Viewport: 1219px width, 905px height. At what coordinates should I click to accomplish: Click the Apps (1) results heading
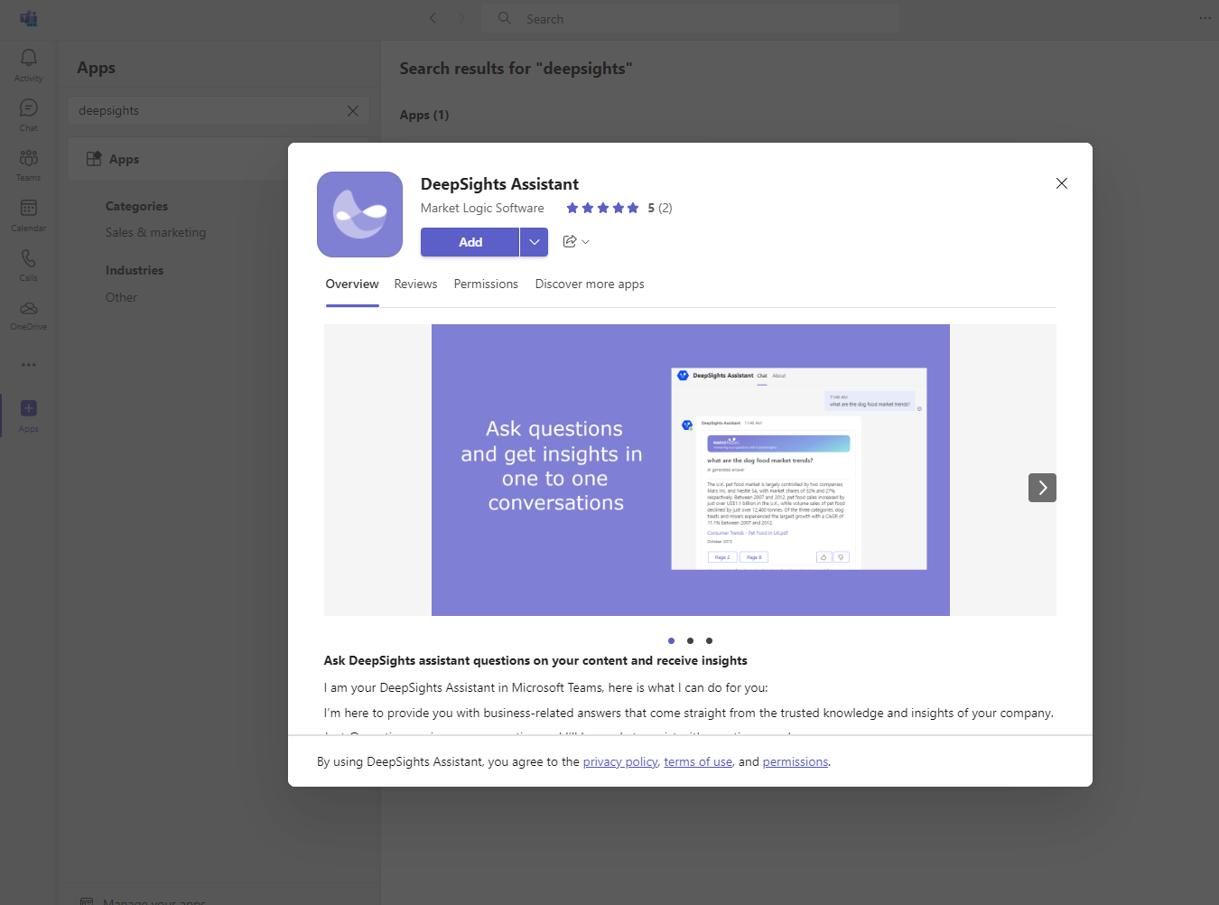(424, 115)
